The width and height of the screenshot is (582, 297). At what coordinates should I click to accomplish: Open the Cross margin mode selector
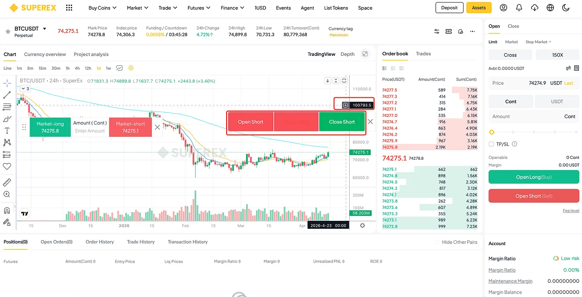[510, 55]
